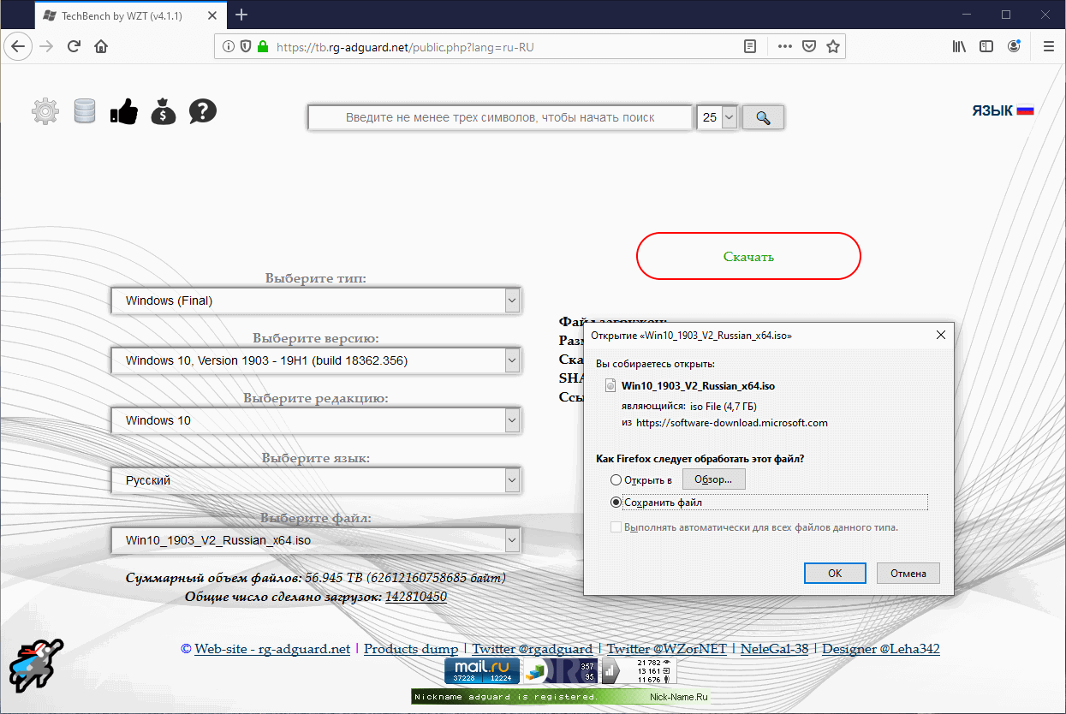Start search with the magnifier button

pos(762,117)
